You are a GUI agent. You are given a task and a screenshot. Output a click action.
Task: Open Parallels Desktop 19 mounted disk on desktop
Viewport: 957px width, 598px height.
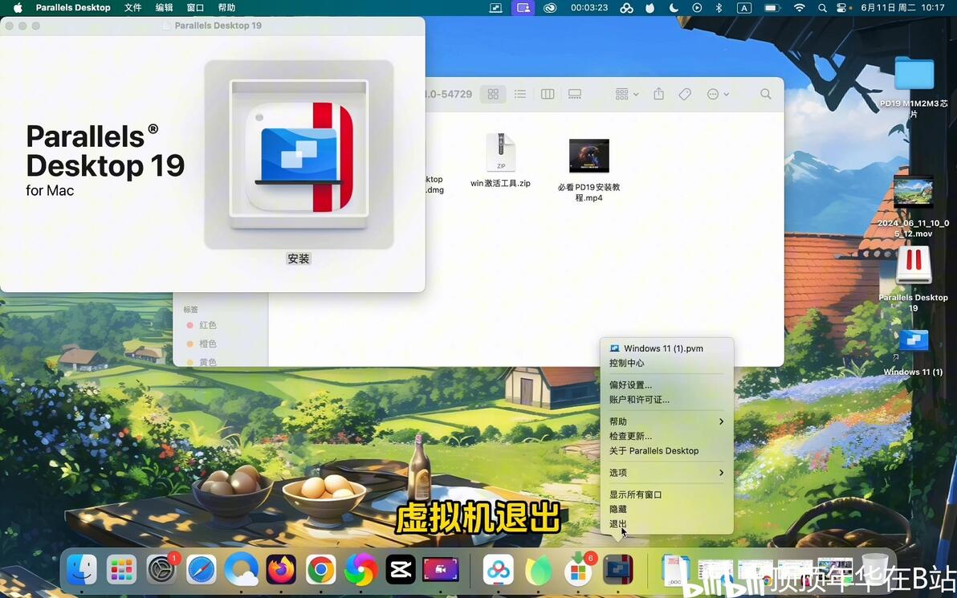coord(914,266)
